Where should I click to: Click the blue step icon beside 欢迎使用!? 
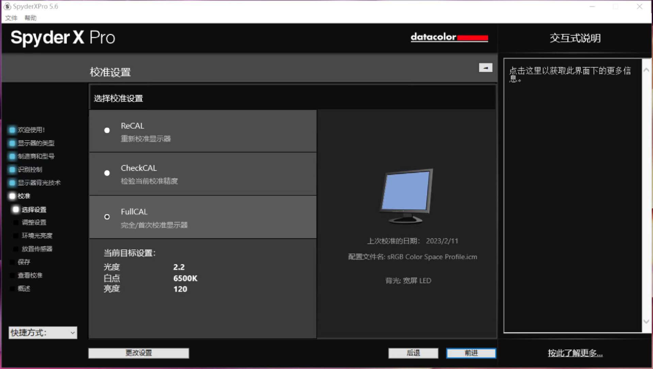(x=12, y=130)
